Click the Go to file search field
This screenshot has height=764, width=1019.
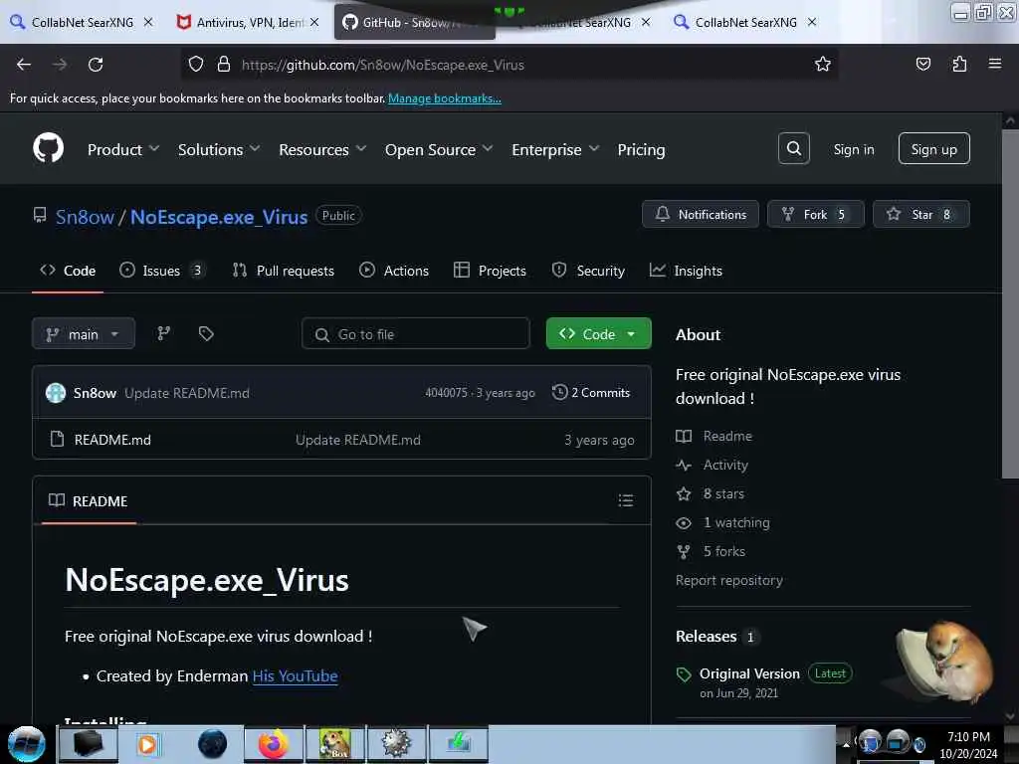(415, 334)
